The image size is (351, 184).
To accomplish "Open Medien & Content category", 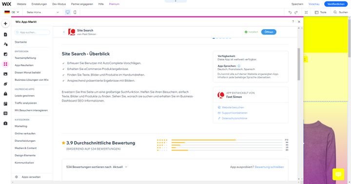I will (25, 148).
